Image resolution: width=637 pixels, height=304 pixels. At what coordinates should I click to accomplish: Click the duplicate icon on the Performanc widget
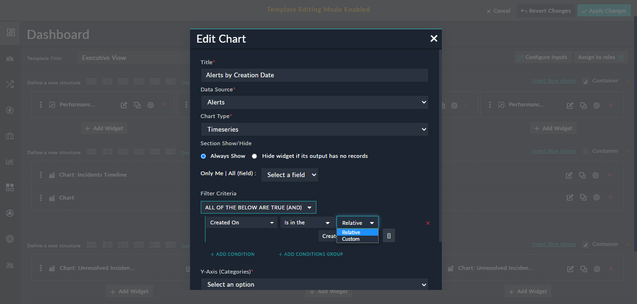(x=137, y=104)
